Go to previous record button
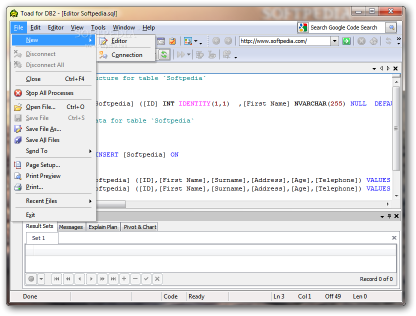This screenshot has height=316, width=416. (79, 279)
